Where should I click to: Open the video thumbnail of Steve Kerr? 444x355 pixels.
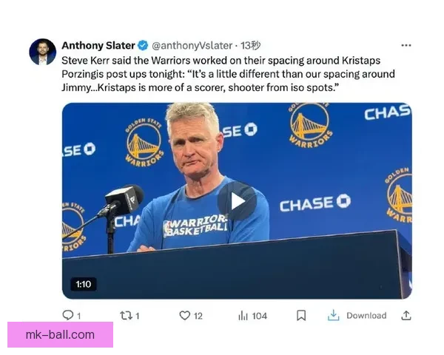coord(237,200)
